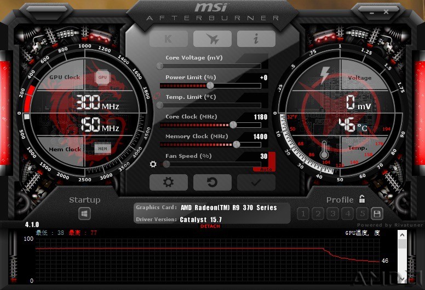Click the MEM chip icon
This screenshot has width=425, height=290.
102,149
